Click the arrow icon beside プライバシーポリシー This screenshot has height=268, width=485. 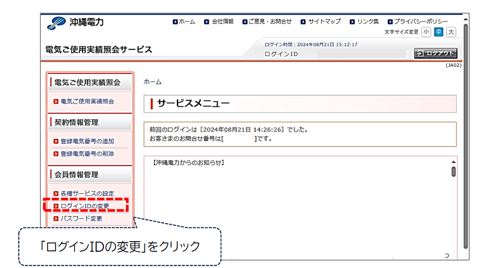point(390,22)
